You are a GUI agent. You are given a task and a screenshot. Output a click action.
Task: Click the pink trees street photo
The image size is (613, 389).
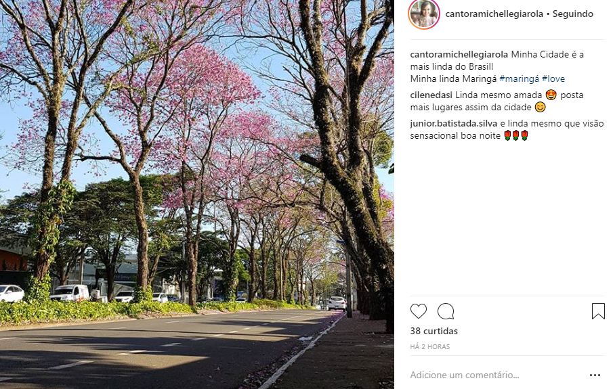click(197, 195)
